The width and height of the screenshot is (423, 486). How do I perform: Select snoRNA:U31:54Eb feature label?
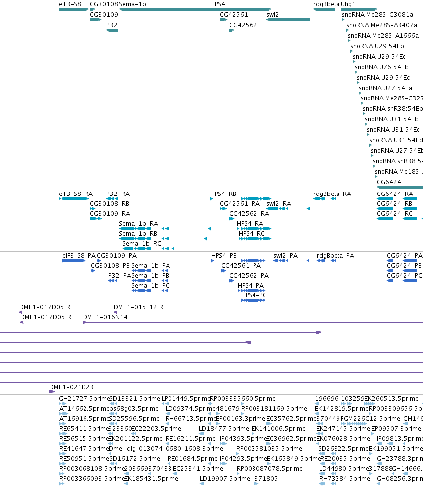coord(391,119)
